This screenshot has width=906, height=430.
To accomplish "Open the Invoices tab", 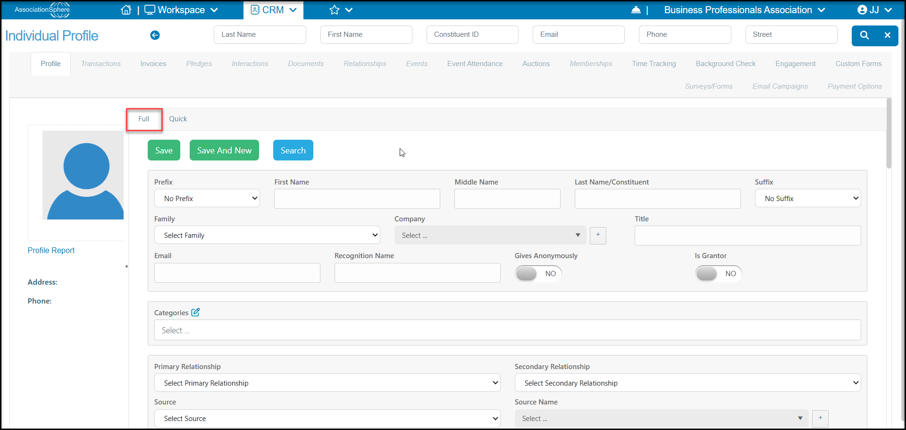I will point(153,64).
